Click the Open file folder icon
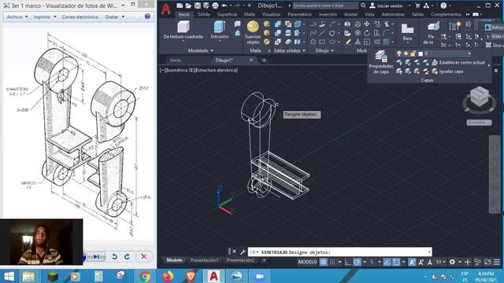Image resolution: width=504 pixels, height=283 pixels. click(188, 6)
